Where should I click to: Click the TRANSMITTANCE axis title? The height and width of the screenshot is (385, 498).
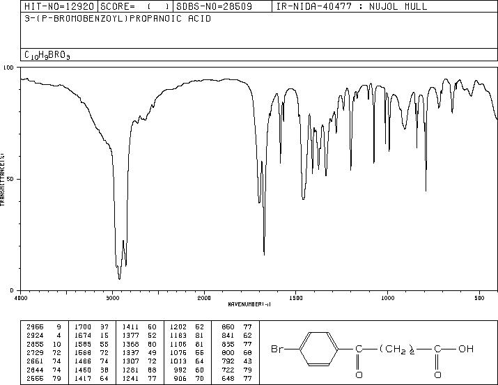point(2,179)
